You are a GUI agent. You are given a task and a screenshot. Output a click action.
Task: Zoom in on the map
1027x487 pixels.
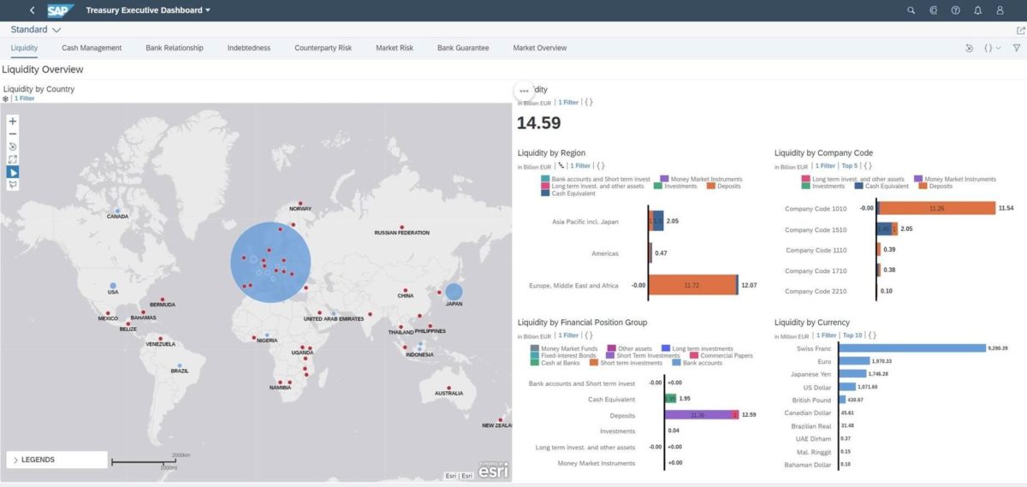click(x=13, y=122)
